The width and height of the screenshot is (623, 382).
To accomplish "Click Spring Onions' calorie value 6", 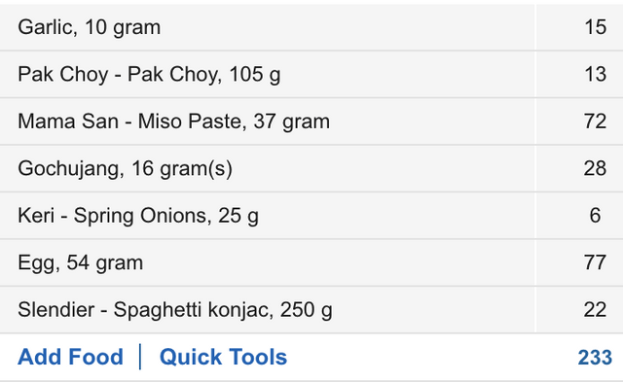I will coord(595,216).
